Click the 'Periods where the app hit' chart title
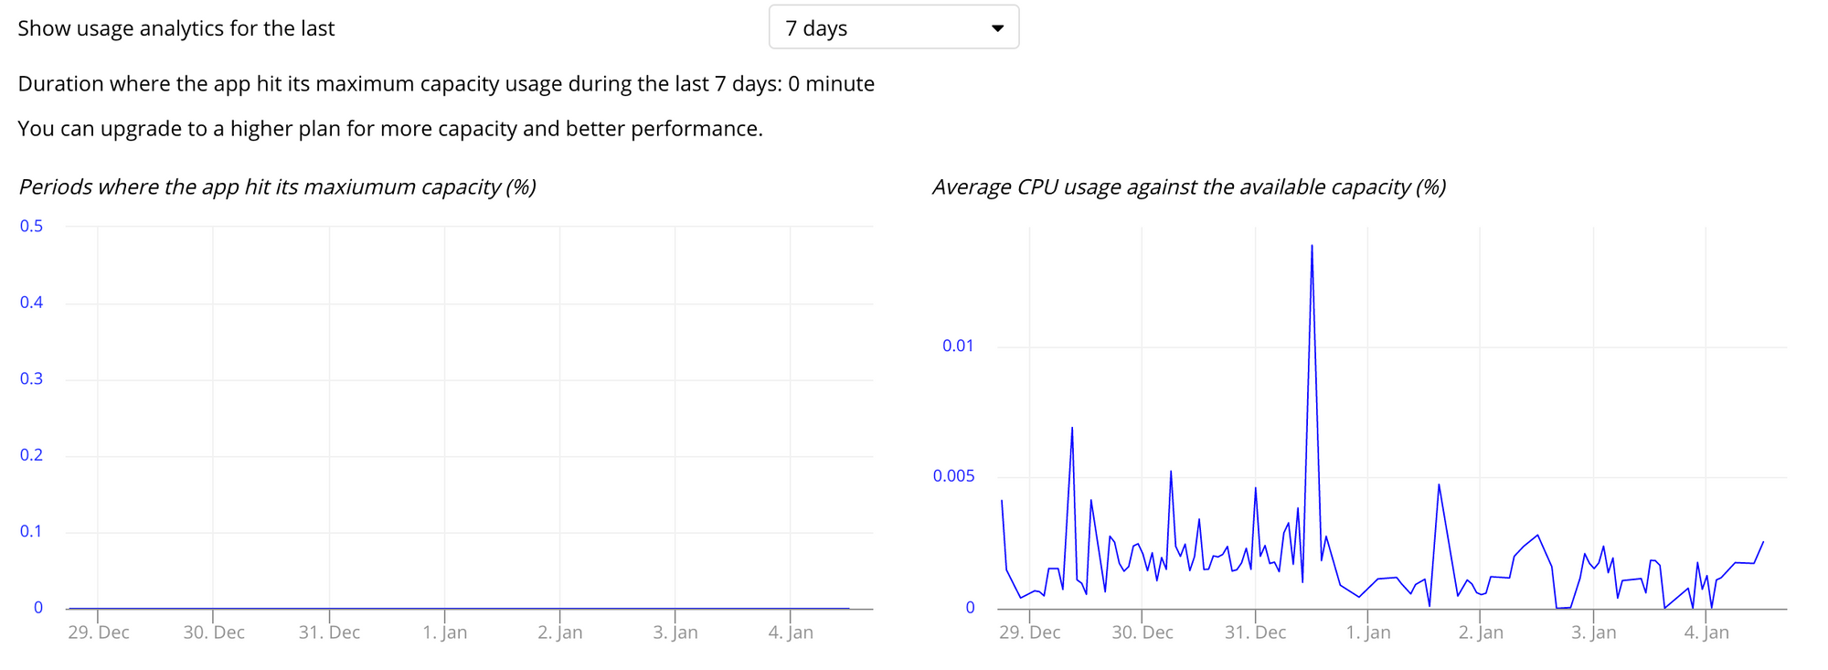The width and height of the screenshot is (1828, 670). 277,187
